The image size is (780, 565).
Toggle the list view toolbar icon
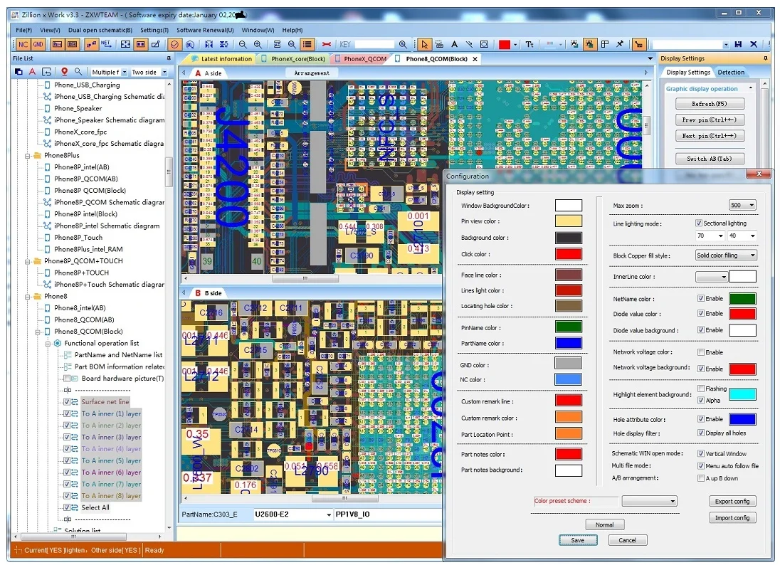tap(307, 44)
